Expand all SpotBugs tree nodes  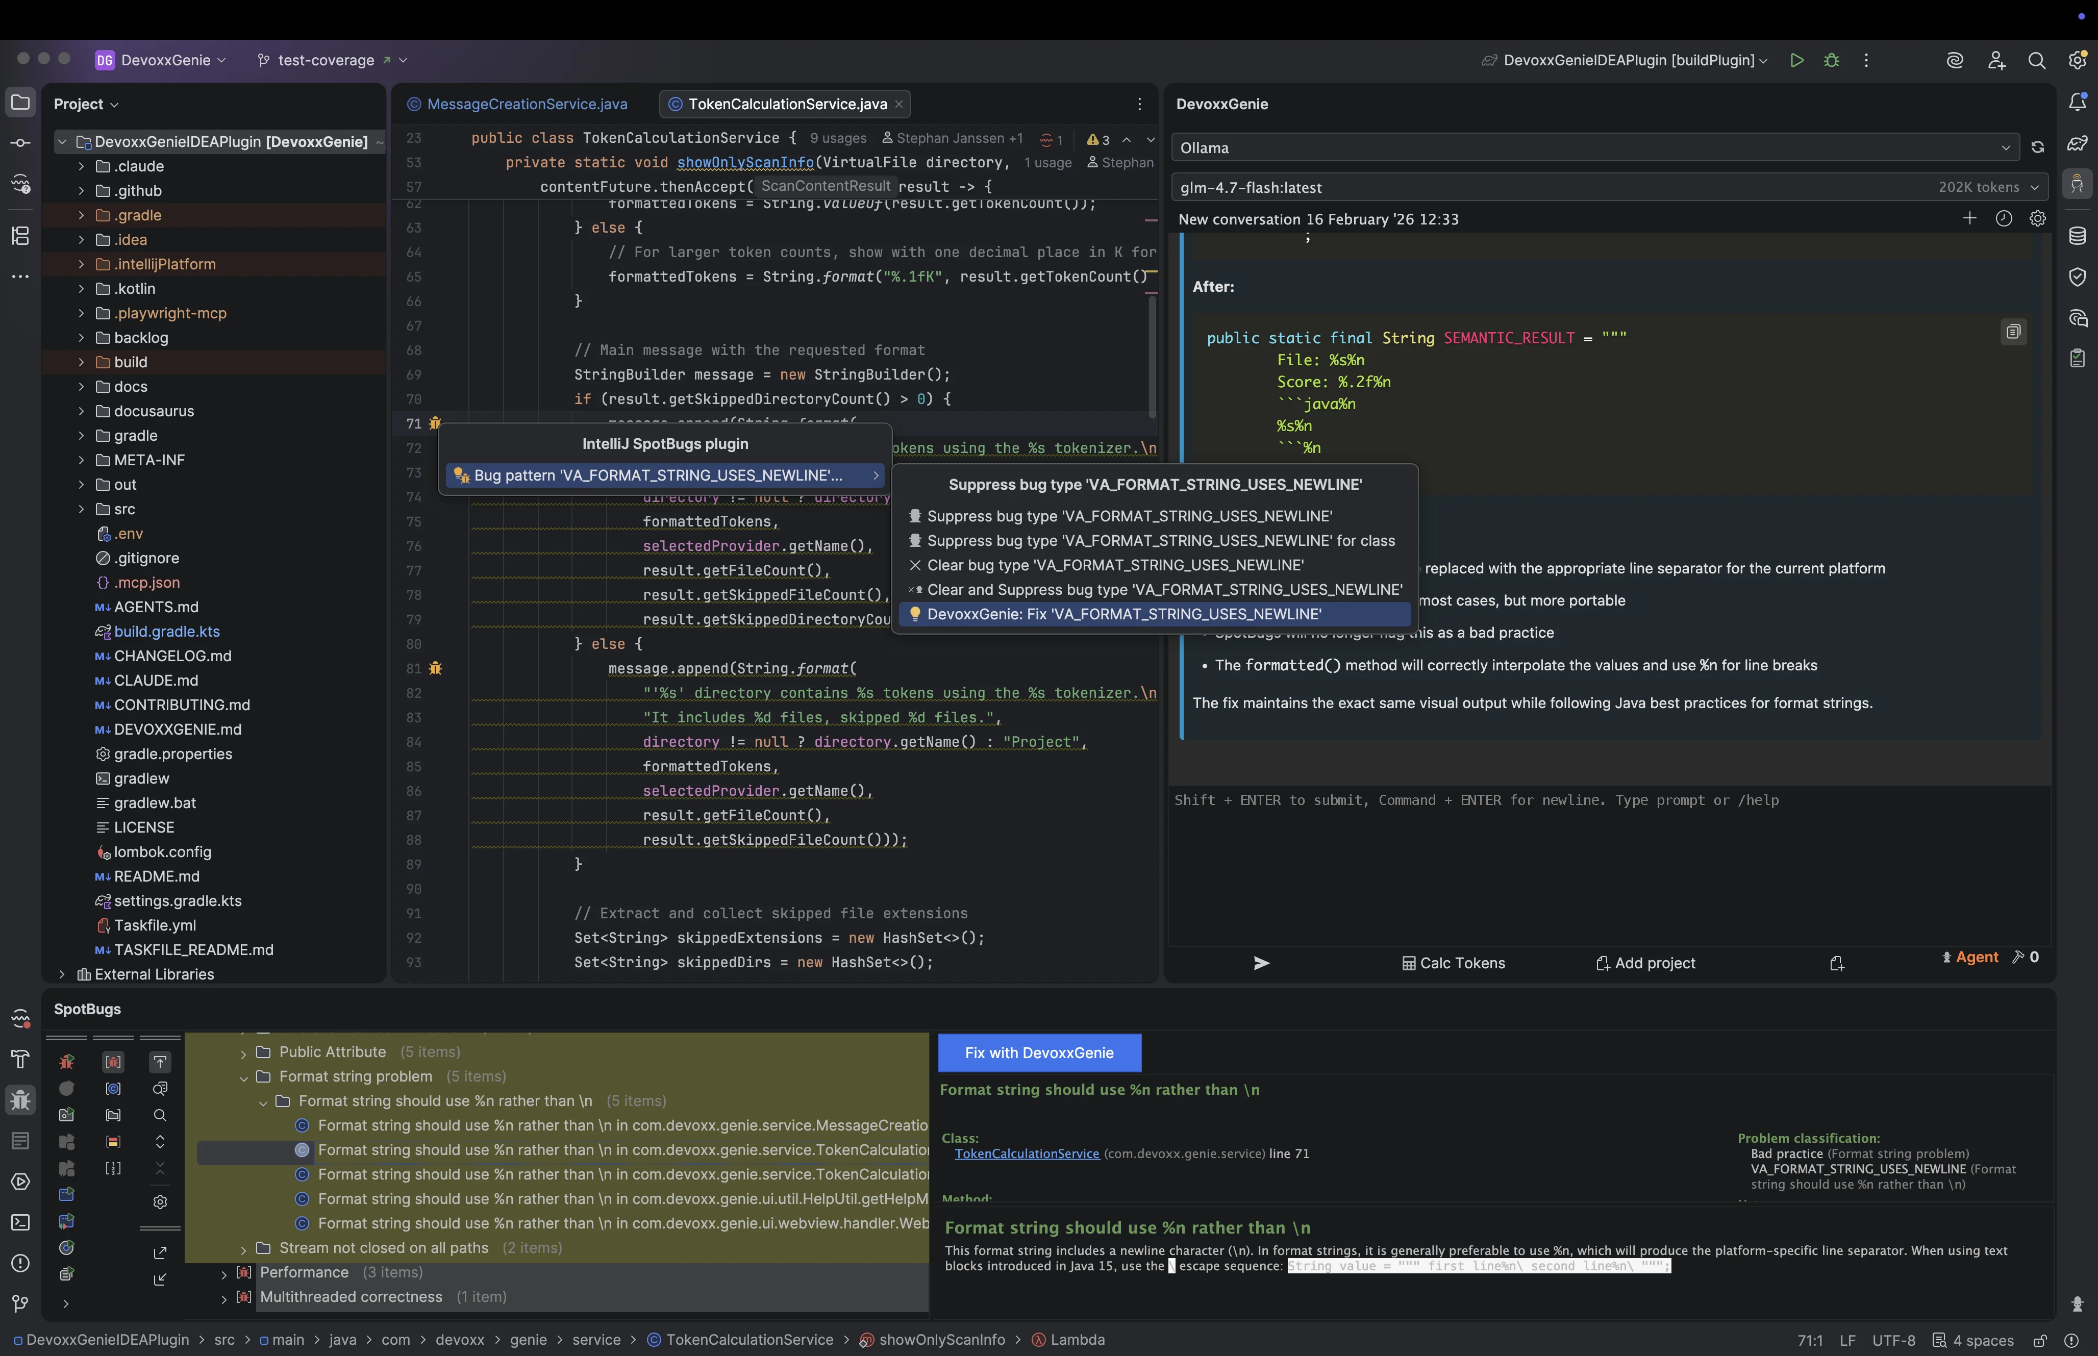[160, 1141]
